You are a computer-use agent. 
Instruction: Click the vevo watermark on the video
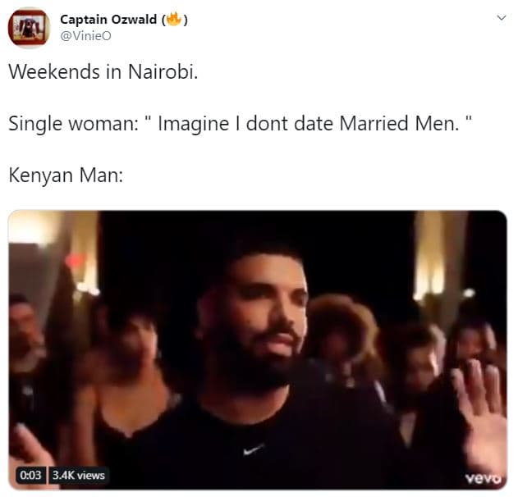(483, 477)
